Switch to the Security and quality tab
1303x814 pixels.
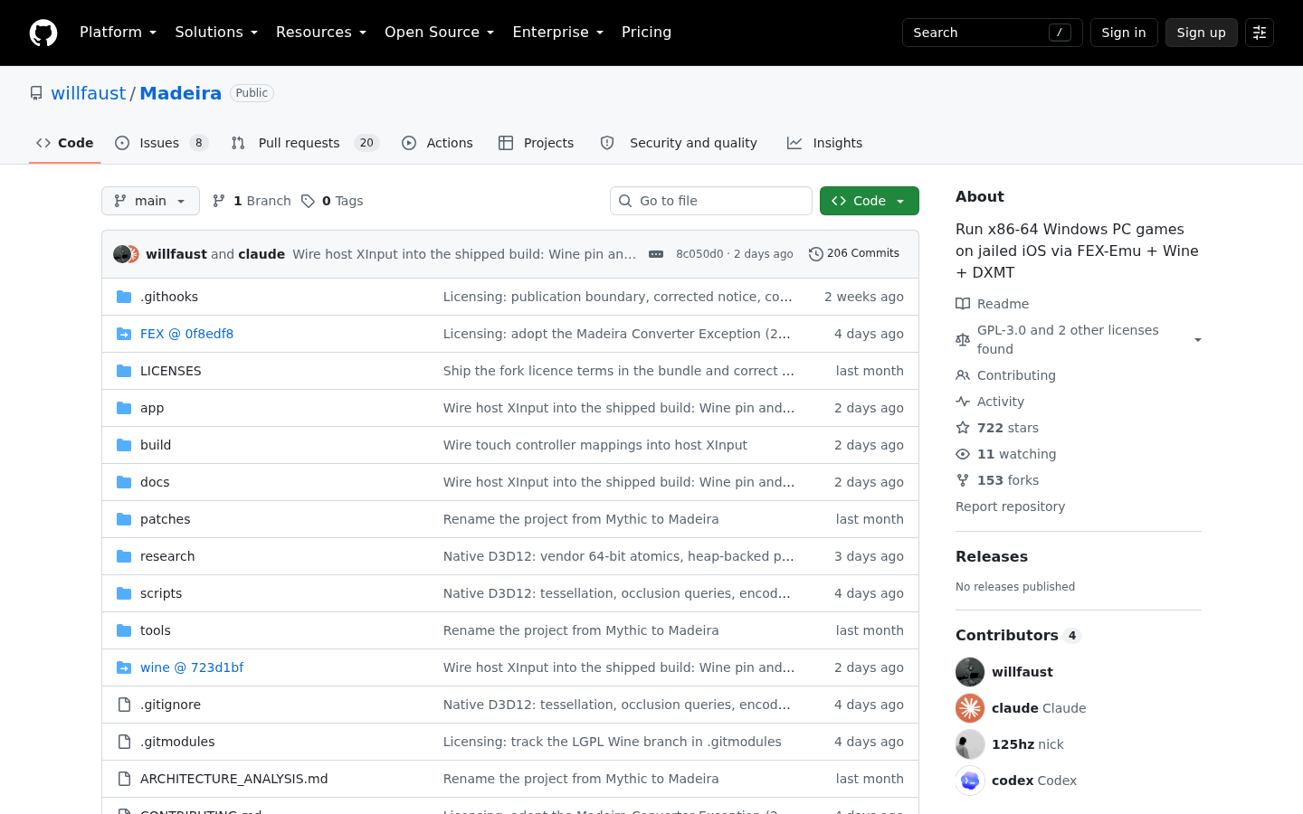680,143
